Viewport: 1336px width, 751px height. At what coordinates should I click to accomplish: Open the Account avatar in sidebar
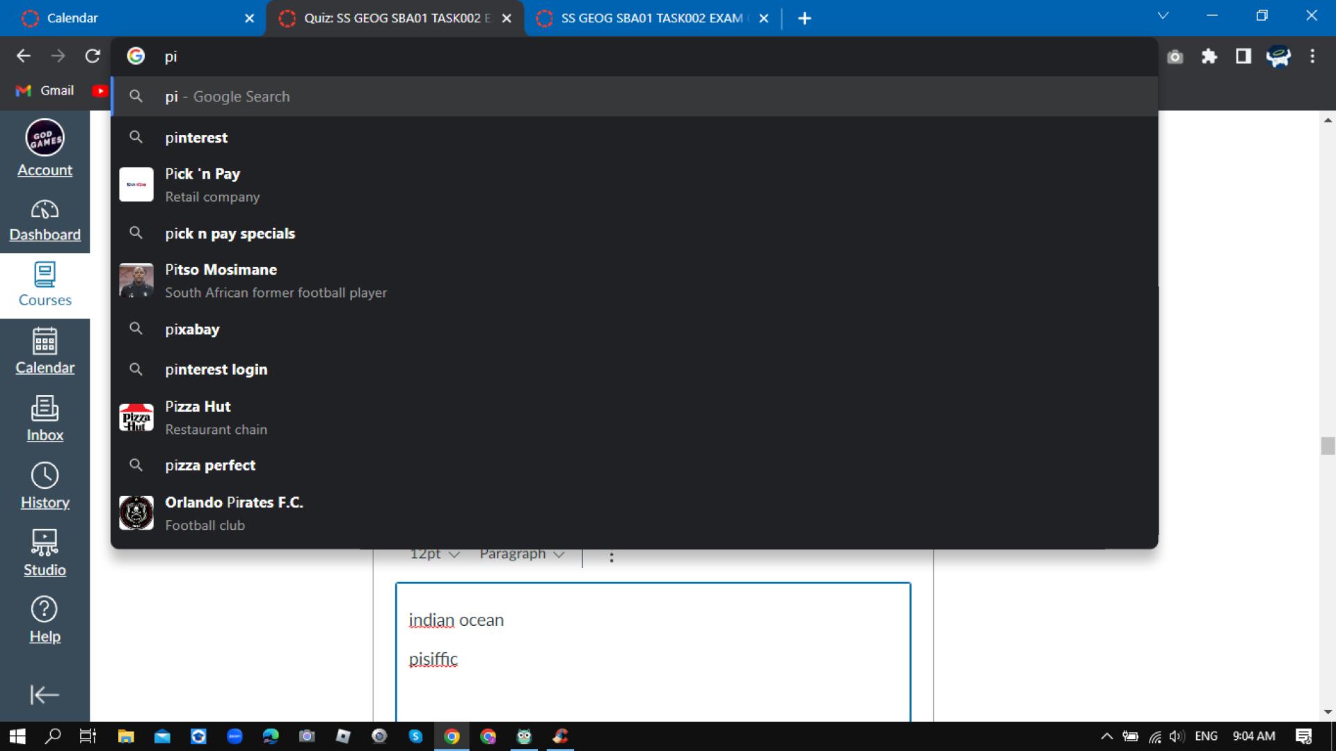click(x=45, y=138)
